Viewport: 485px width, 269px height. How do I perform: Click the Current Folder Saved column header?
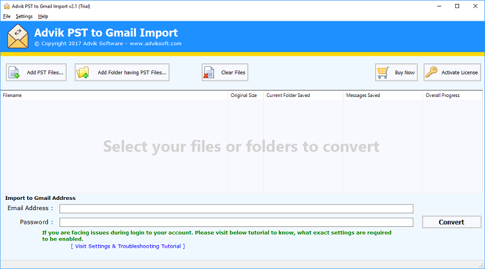[x=303, y=95]
